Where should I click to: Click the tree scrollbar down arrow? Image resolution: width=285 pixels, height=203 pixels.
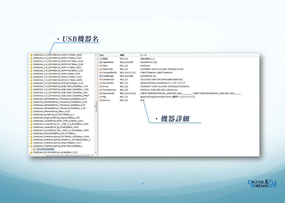tap(96, 153)
